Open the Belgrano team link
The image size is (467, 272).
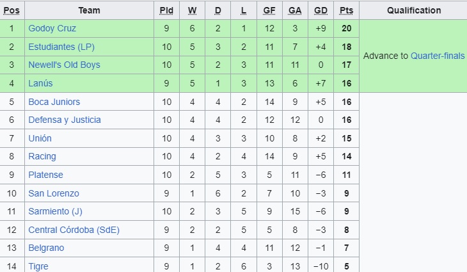pyautogui.click(x=46, y=248)
